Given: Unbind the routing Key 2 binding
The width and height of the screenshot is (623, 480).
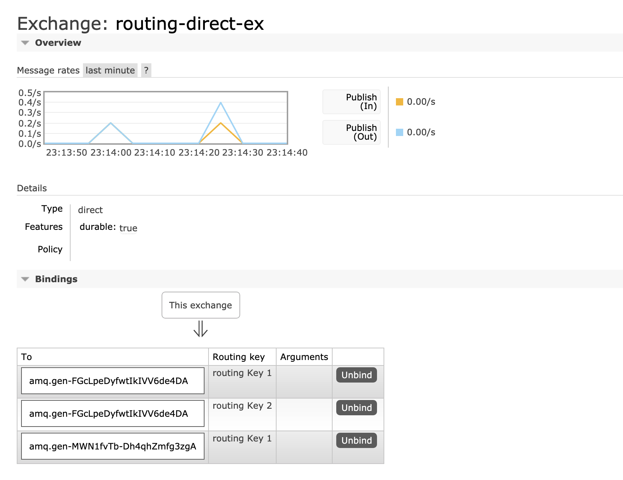Looking at the screenshot, I should pyautogui.click(x=356, y=408).
